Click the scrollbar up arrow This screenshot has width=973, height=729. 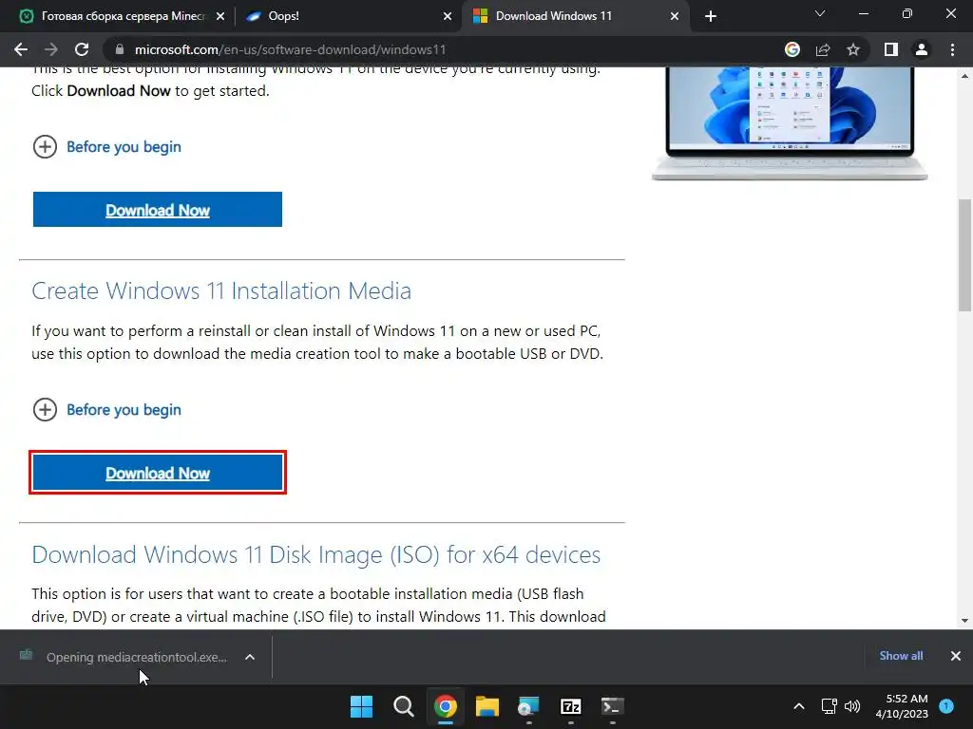964,76
